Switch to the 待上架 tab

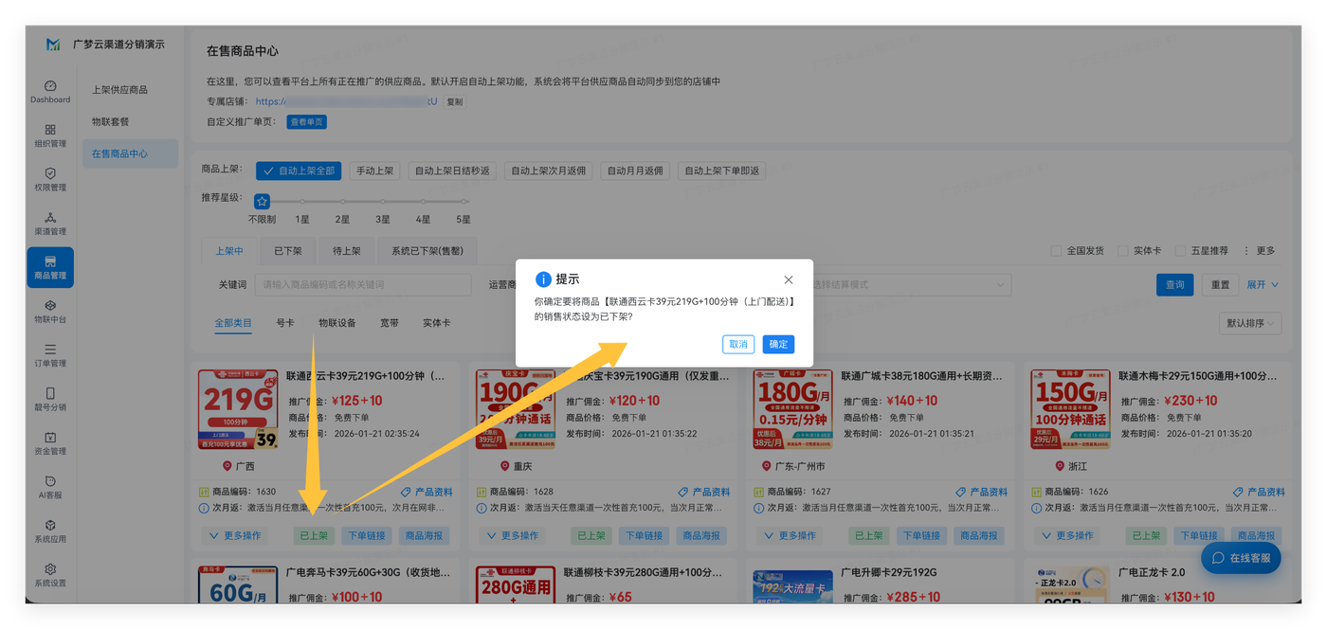click(347, 252)
